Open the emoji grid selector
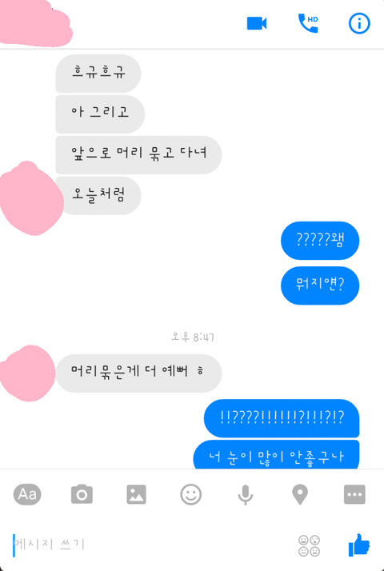The image size is (384, 571). pyautogui.click(x=309, y=545)
